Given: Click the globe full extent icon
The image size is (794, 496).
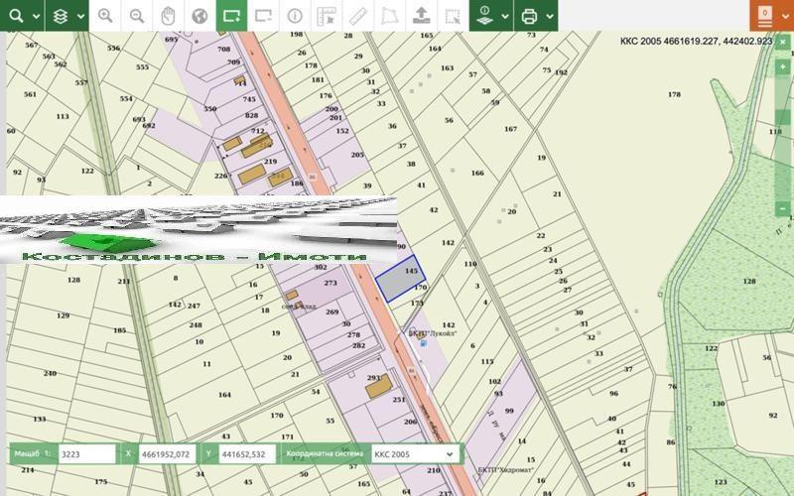Looking at the screenshot, I should [199, 16].
